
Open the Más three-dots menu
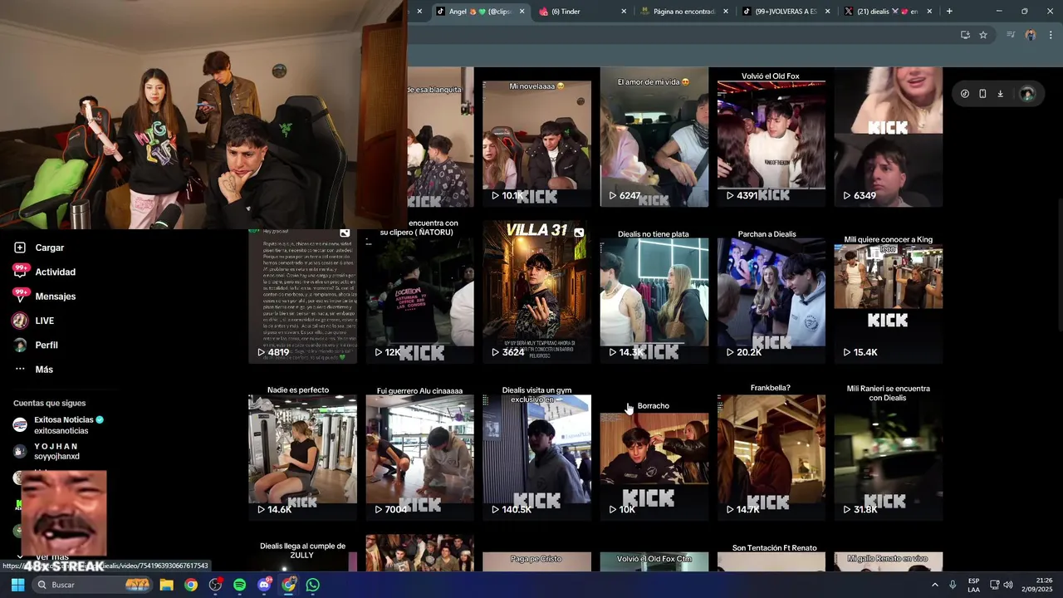pos(33,370)
